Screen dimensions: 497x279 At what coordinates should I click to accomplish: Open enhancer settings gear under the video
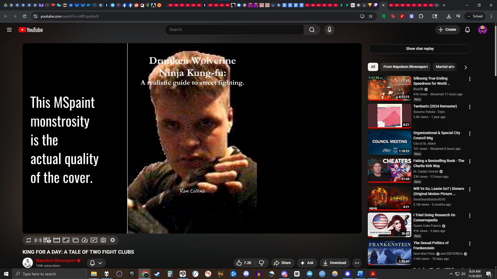point(113,240)
